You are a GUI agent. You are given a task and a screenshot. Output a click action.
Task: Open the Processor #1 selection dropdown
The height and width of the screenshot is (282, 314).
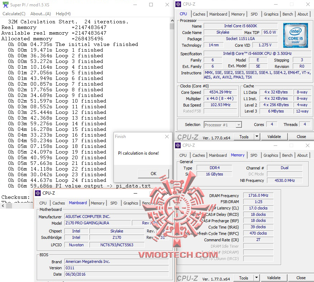click(238, 125)
